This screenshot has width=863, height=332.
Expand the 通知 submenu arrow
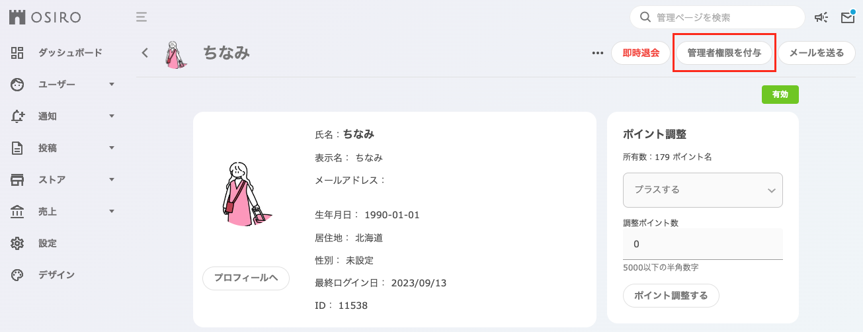click(x=112, y=116)
